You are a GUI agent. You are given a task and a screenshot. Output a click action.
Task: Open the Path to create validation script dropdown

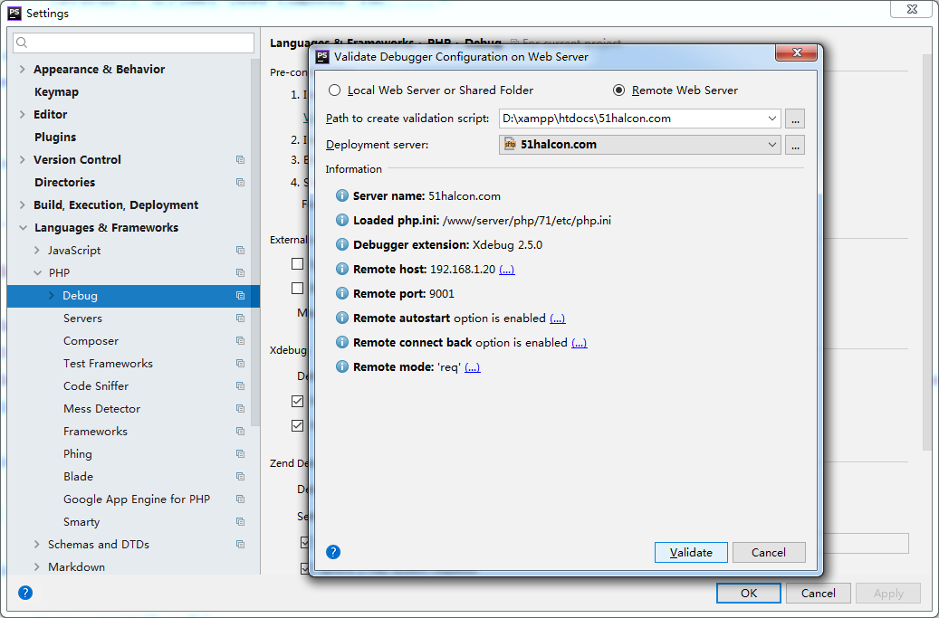pos(771,119)
